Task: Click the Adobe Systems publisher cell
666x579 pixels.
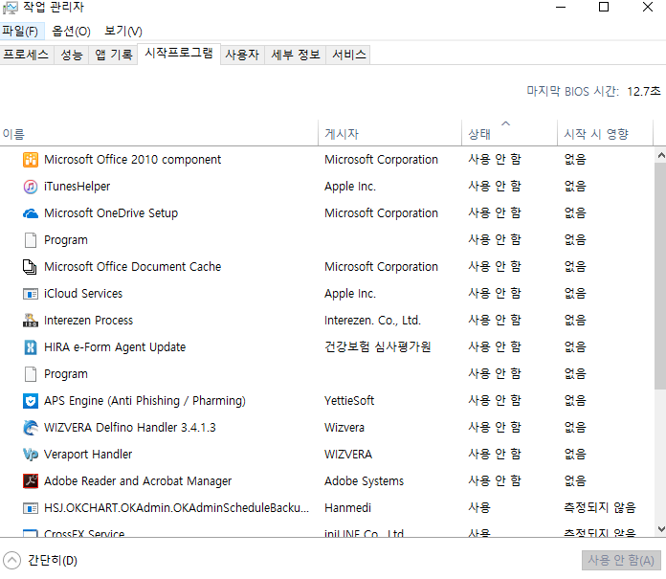Action: tap(364, 480)
